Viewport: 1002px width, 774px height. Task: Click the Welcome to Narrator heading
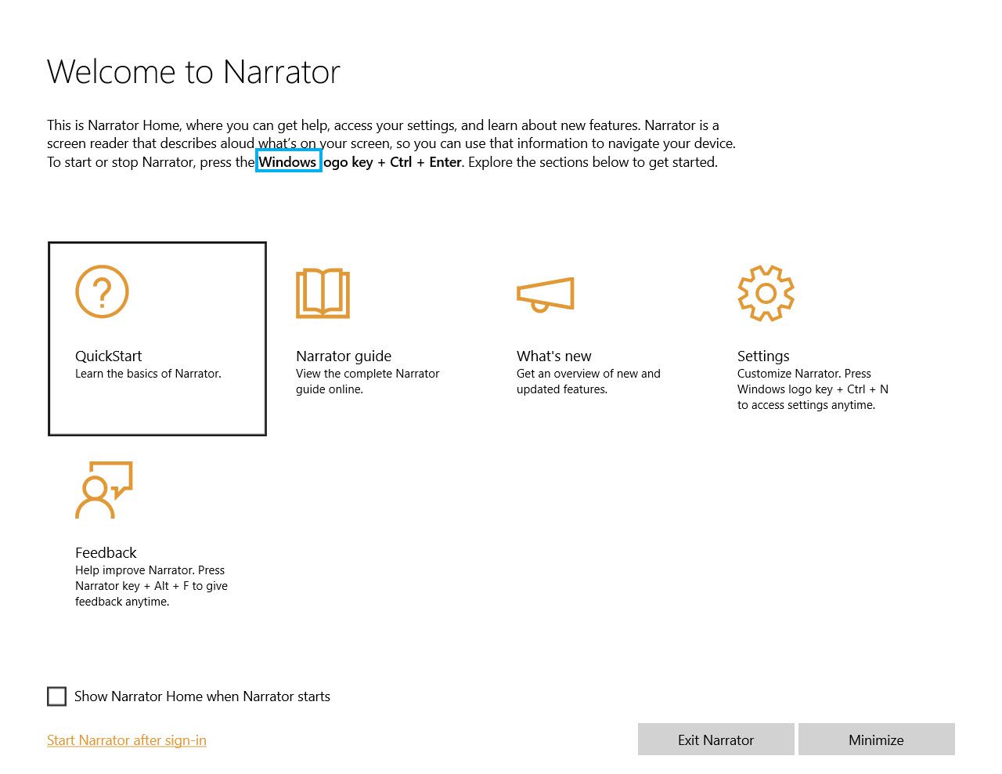193,72
